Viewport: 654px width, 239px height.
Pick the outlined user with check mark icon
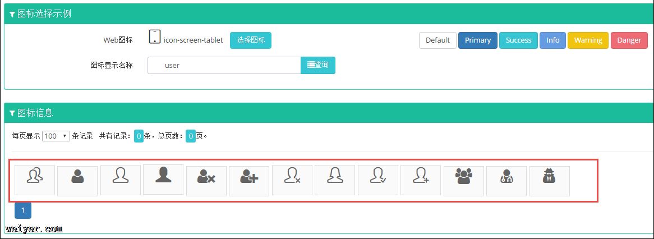click(378, 180)
